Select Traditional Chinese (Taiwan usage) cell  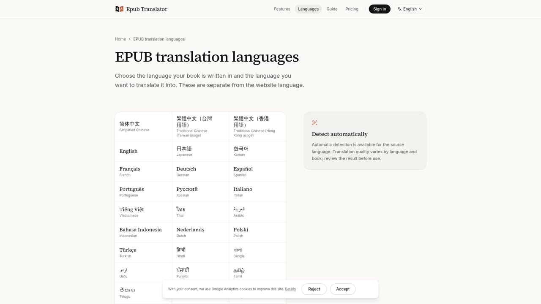pyautogui.click(x=200, y=127)
